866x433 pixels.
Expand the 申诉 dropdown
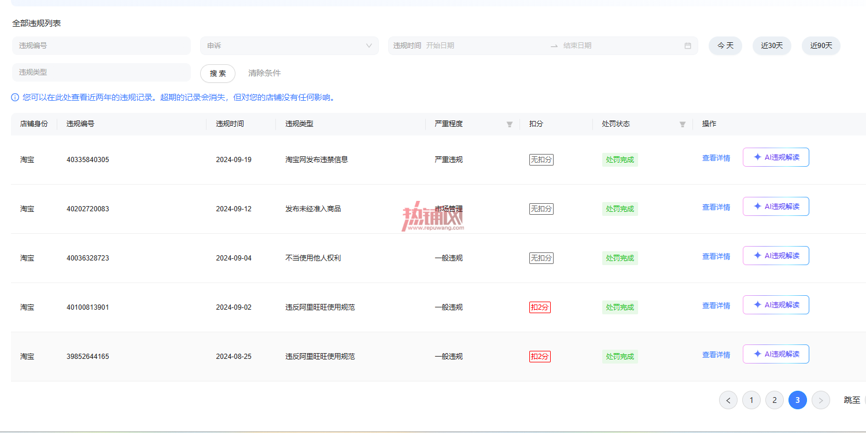pos(289,46)
